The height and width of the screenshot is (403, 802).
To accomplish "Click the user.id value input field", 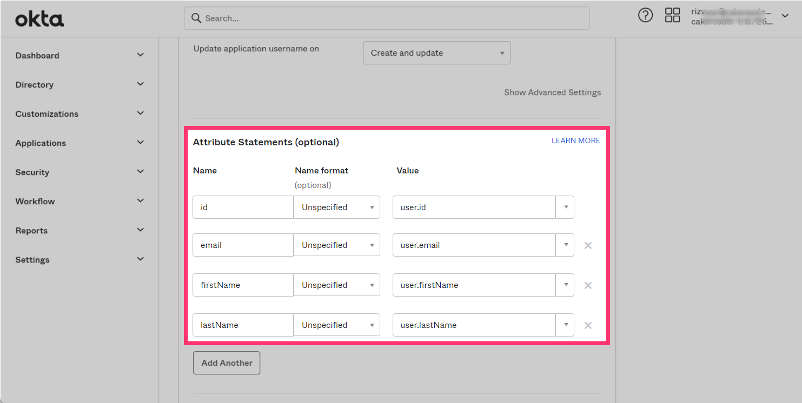I will pos(474,207).
